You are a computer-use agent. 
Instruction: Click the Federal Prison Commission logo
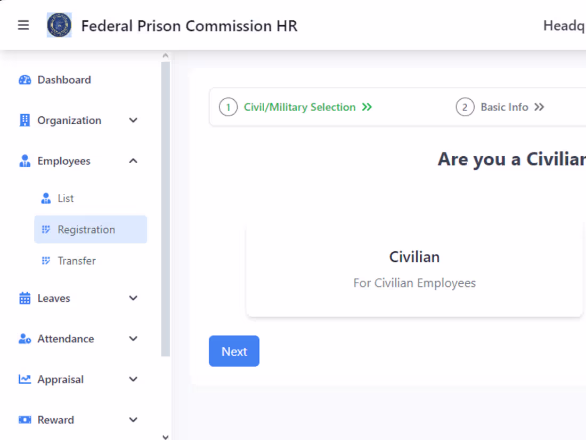[x=59, y=25]
